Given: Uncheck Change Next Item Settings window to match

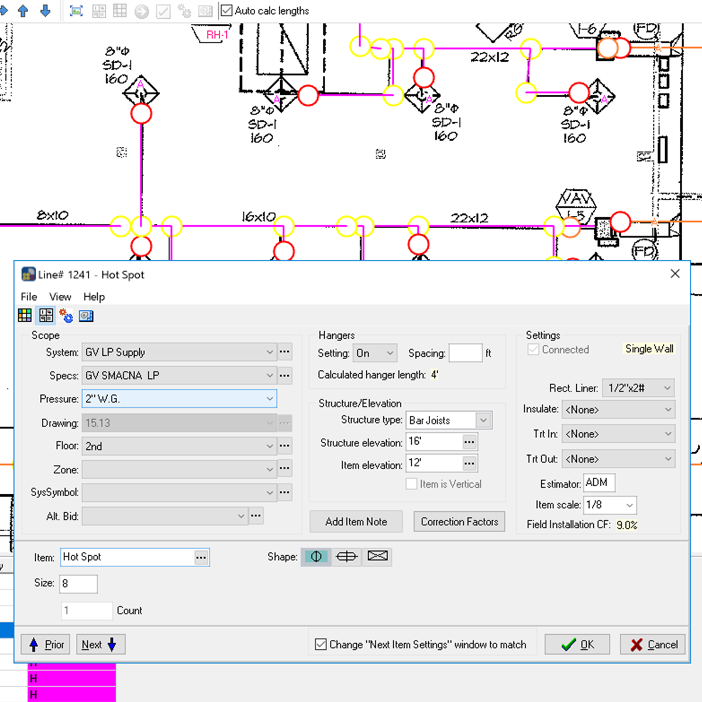Looking at the screenshot, I should pyautogui.click(x=321, y=644).
